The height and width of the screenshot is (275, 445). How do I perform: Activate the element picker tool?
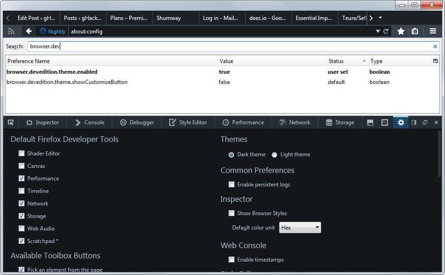11,122
